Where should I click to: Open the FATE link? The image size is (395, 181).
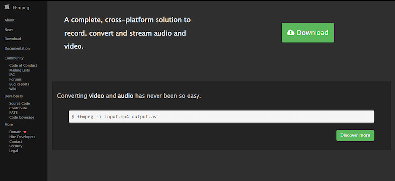[x=13, y=113]
